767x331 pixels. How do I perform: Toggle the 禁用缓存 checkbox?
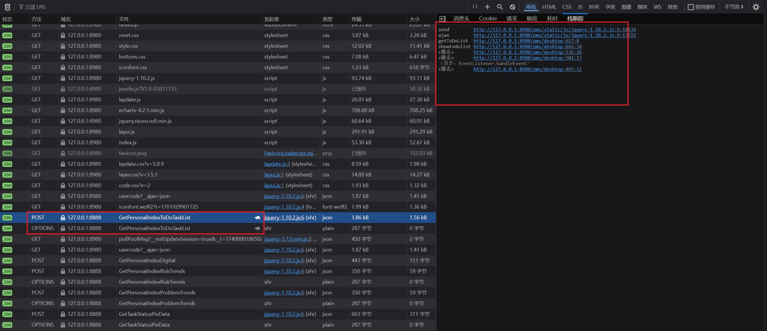tap(690, 7)
